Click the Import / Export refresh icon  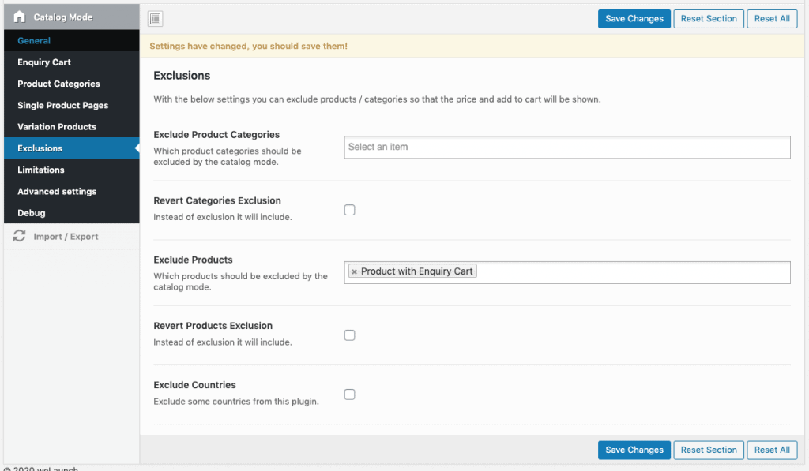coord(20,236)
